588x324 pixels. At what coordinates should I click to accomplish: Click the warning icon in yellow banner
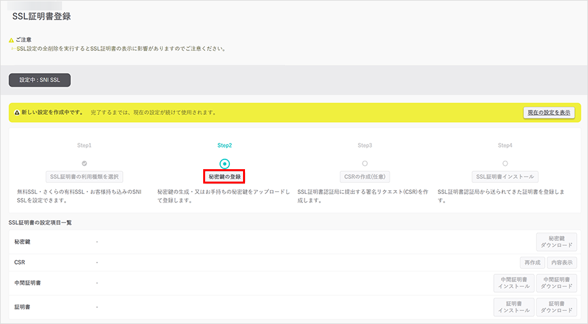point(16,112)
